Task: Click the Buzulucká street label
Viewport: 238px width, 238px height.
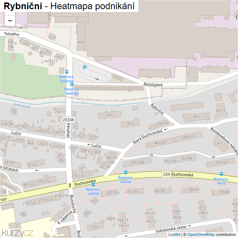Action: coord(73,204)
